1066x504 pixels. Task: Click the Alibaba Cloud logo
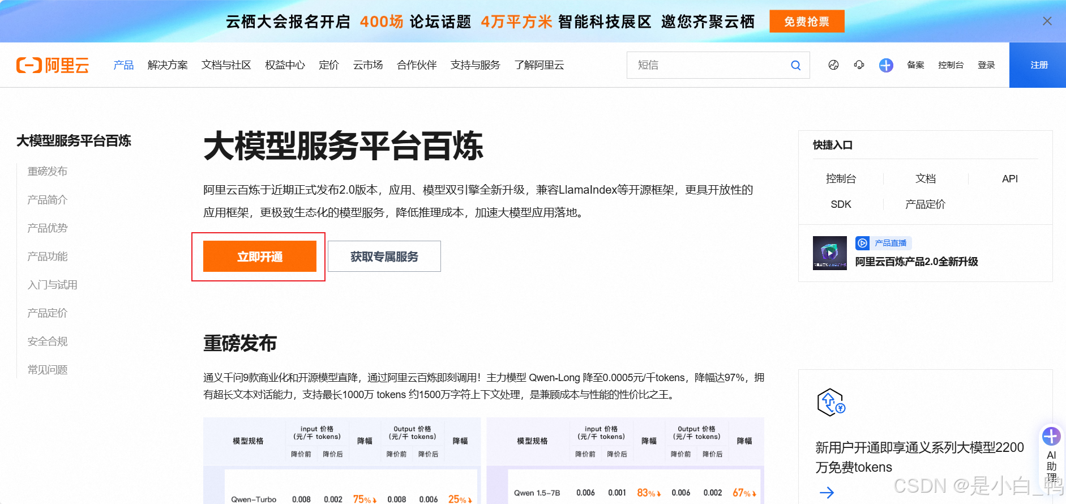point(53,65)
